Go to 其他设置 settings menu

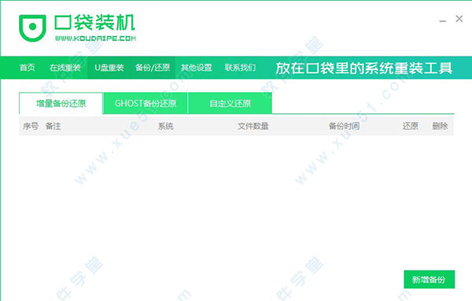pyautogui.click(x=196, y=68)
